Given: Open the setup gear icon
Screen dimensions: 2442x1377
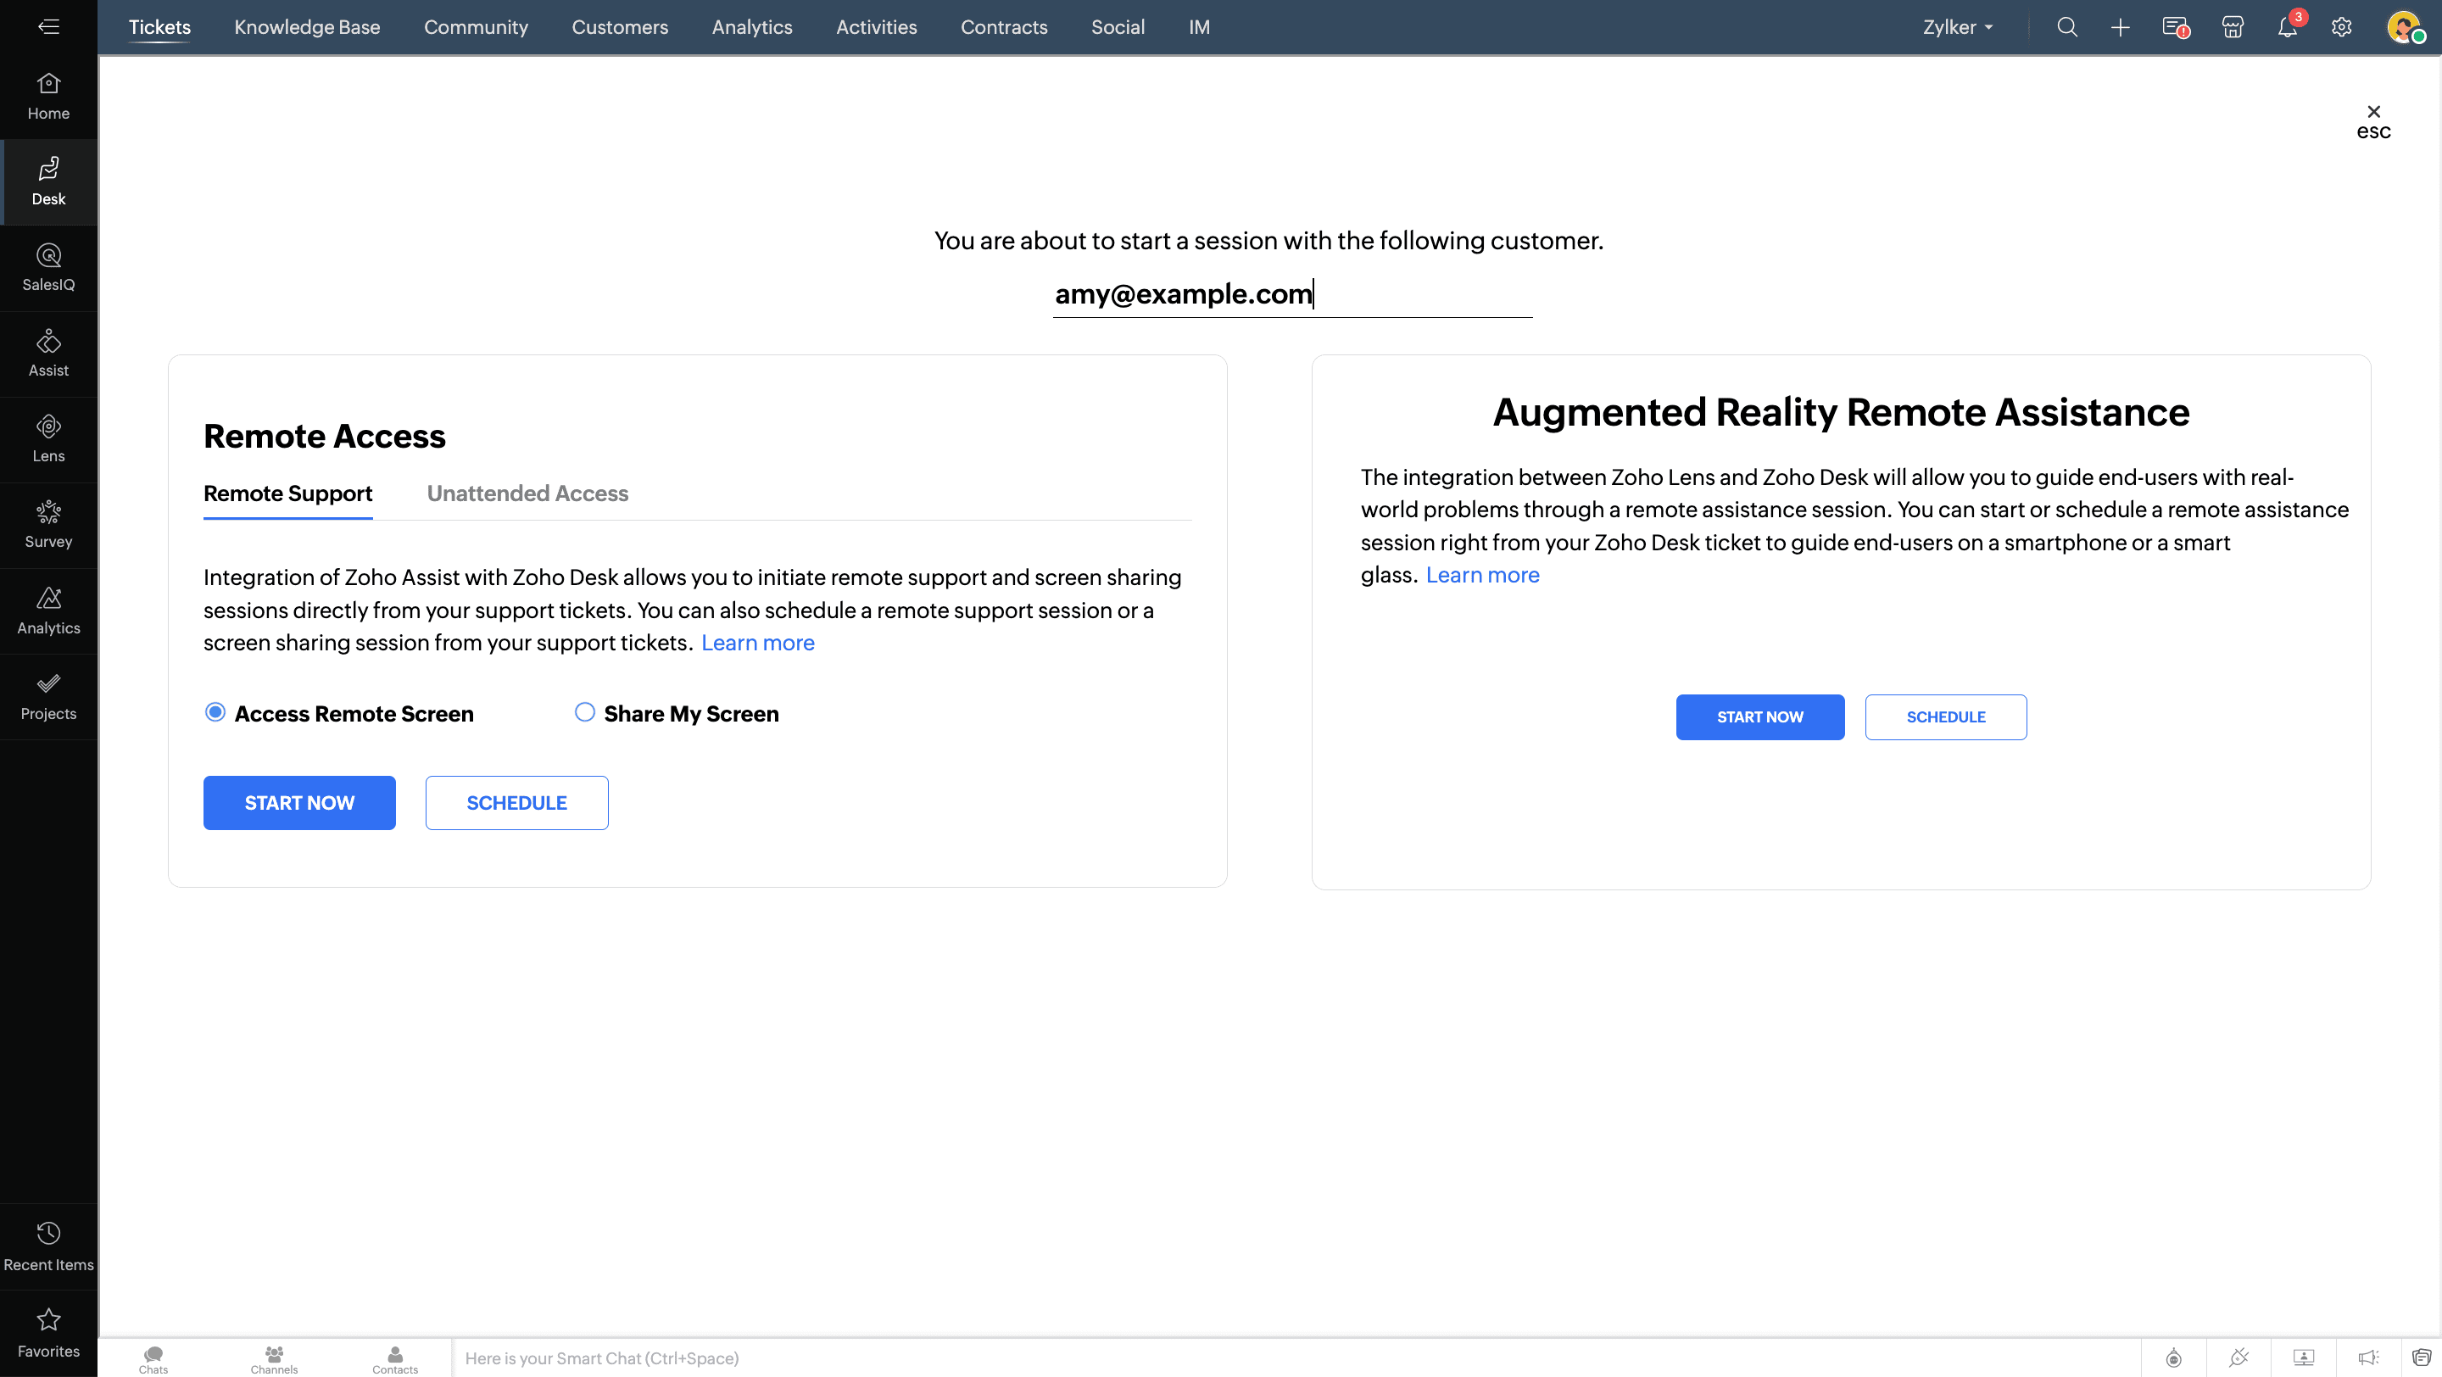Looking at the screenshot, I should [x=2340, y=27].
